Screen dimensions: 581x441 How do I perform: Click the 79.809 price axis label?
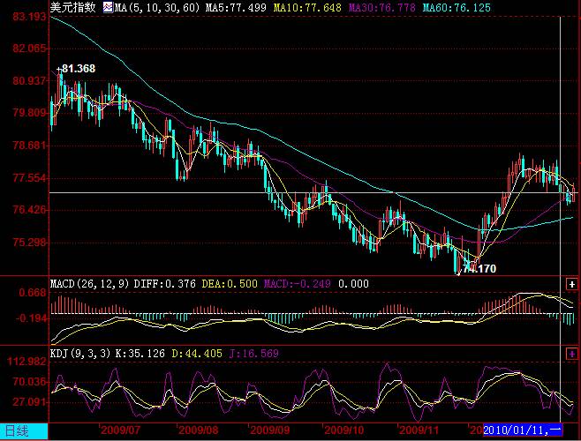click(x=30, y=113)
